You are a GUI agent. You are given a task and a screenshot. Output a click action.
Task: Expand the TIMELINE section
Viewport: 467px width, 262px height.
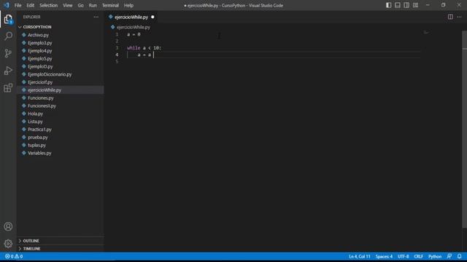pyautogui.click(x=31, y=249)
